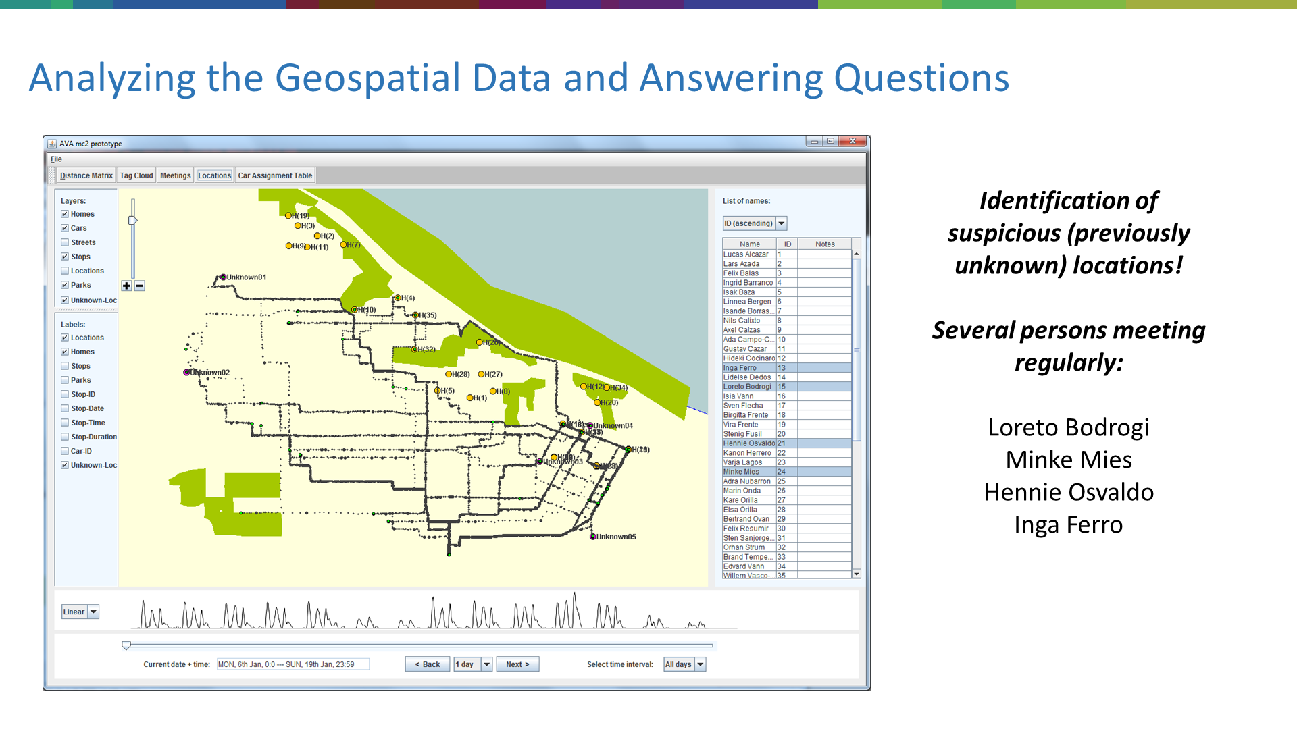
Task: Click home marker H(5) on map
Action: [x=437, y=391]
